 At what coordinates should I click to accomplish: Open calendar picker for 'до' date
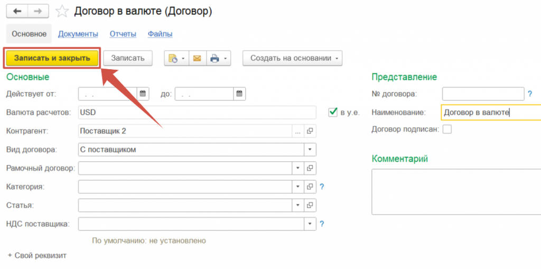click(x=239, y=94)
